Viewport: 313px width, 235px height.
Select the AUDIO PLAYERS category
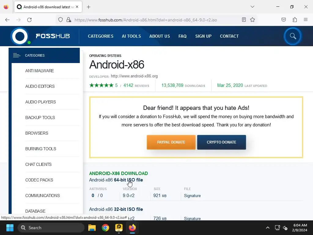point(41,102)
